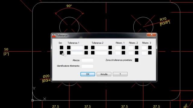Toggle first-row Tolleranza 2 diameter symbol box
This screenshot has height=108, width=193.
[x=93, y=47]
